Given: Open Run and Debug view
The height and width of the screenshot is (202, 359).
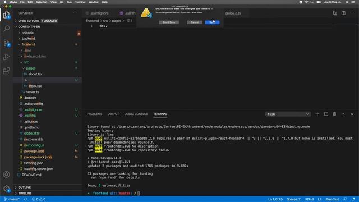Looking at the screenshot, I should pos(6,57).
